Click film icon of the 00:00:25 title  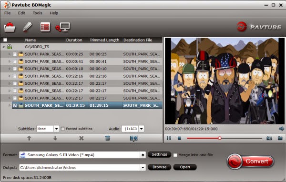click(x=21, y=54)
